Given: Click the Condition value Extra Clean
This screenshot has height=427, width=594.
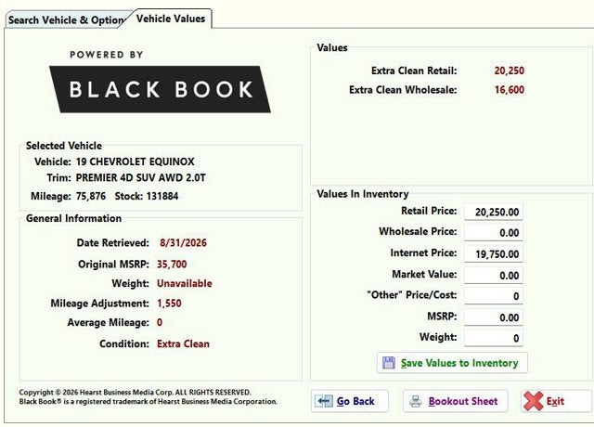Looking at the screenshot, I should 183,343.
